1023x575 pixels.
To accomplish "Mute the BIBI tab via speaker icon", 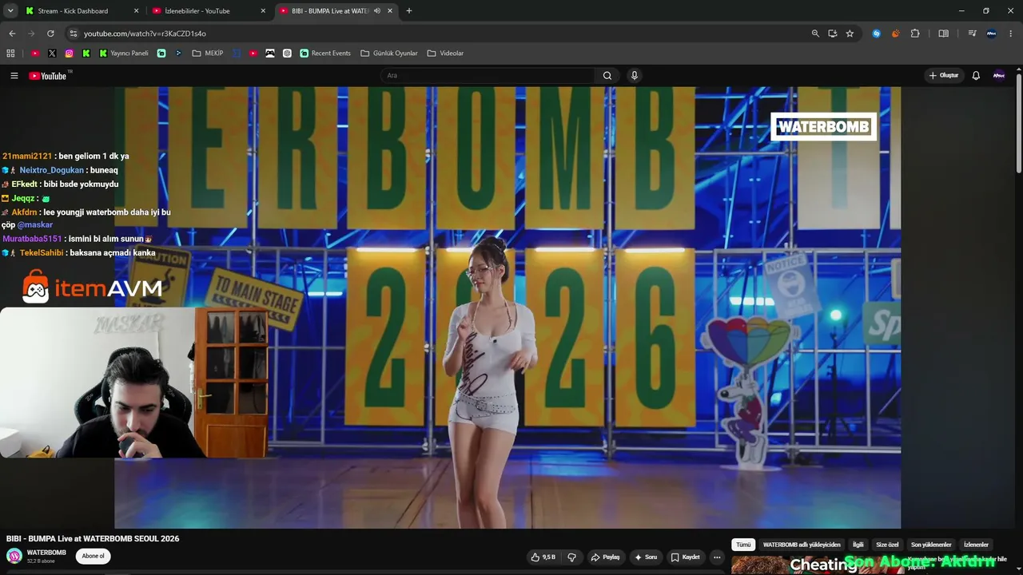I will point(377,11).
